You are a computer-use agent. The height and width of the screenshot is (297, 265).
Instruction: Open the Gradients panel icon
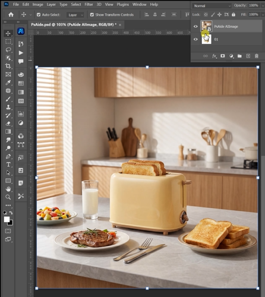click(21, 92)
